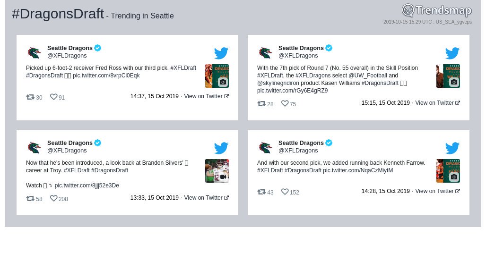Image resolution: width=486 pixels, height=253 pixels.
Task: Open Fred Ross tweet photo thumbnail
Action: click(217, 76)
